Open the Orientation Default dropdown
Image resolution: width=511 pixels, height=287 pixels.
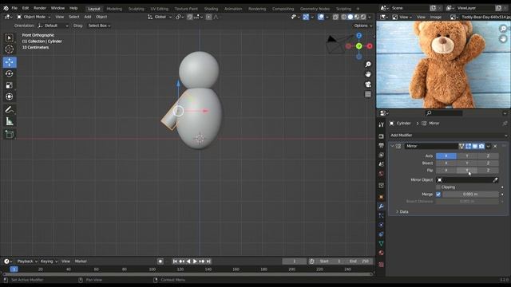pos(53,26)
